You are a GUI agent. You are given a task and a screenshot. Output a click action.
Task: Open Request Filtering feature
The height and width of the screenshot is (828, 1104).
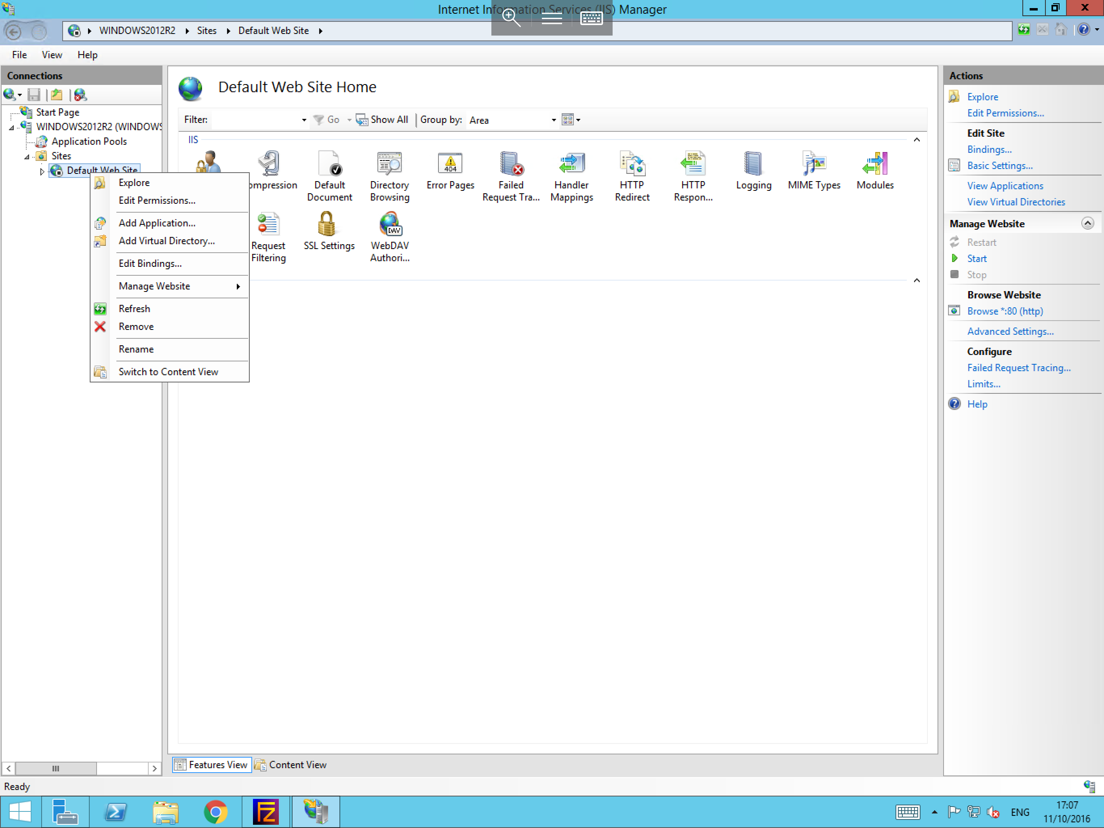point(268,237)
